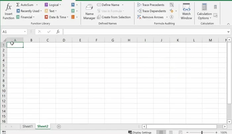Switch to Page Layout view in status bar
232x134 pixels.
171,132
